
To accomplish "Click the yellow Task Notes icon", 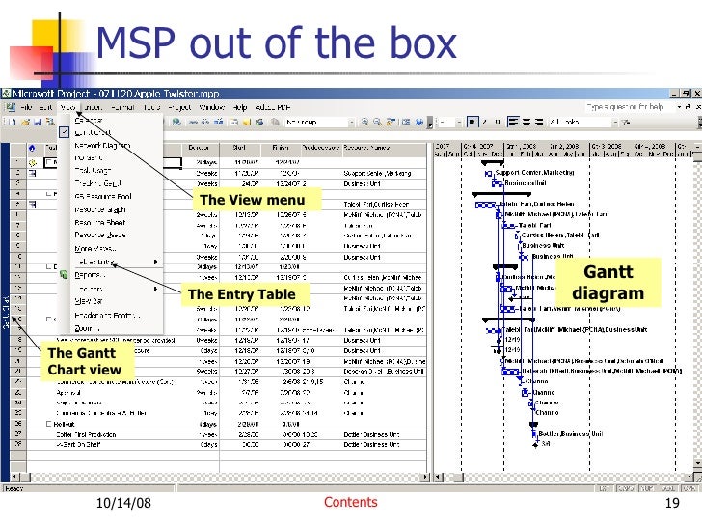I will tap(247, 122).
